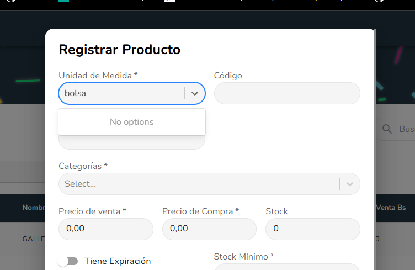Click the Tiene Expiración label text
The image size is (415, 270).
click(117, 261)
